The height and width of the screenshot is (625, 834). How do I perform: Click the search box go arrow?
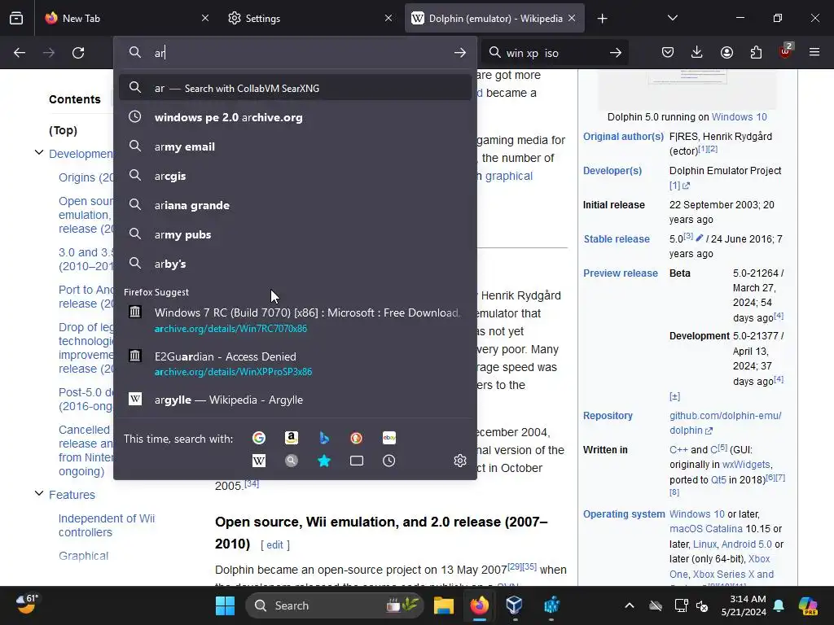click(616, 53)
